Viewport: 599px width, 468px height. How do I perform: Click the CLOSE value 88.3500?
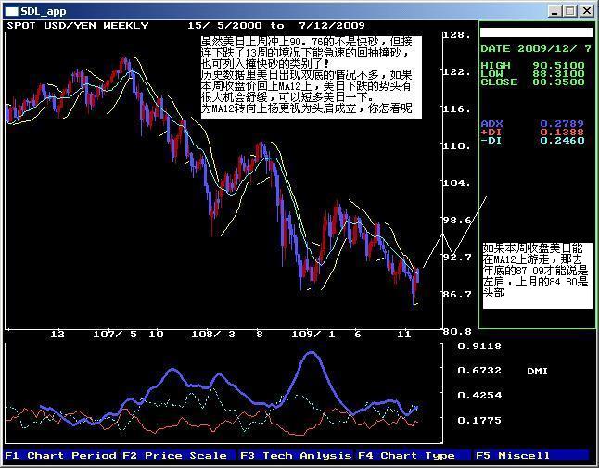click(558, 82)
